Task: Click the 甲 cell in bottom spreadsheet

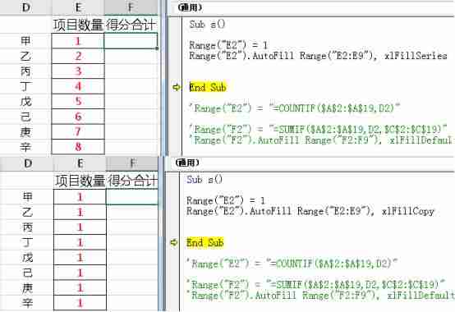Action: click(28, 197)
